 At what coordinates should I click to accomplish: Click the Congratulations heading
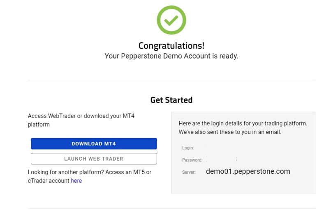point(171,45)
